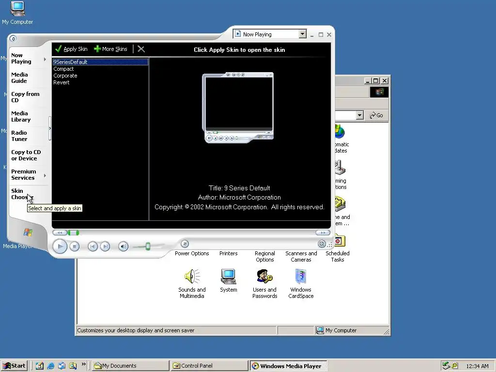The height and width of the screenshot is (372, 496).
Task: Select the Revert skin
Action: [x=62, y=82]
